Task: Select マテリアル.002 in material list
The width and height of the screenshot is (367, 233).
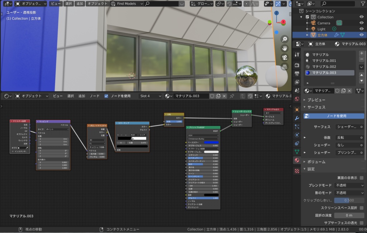Action: click(x=330, y=67)
